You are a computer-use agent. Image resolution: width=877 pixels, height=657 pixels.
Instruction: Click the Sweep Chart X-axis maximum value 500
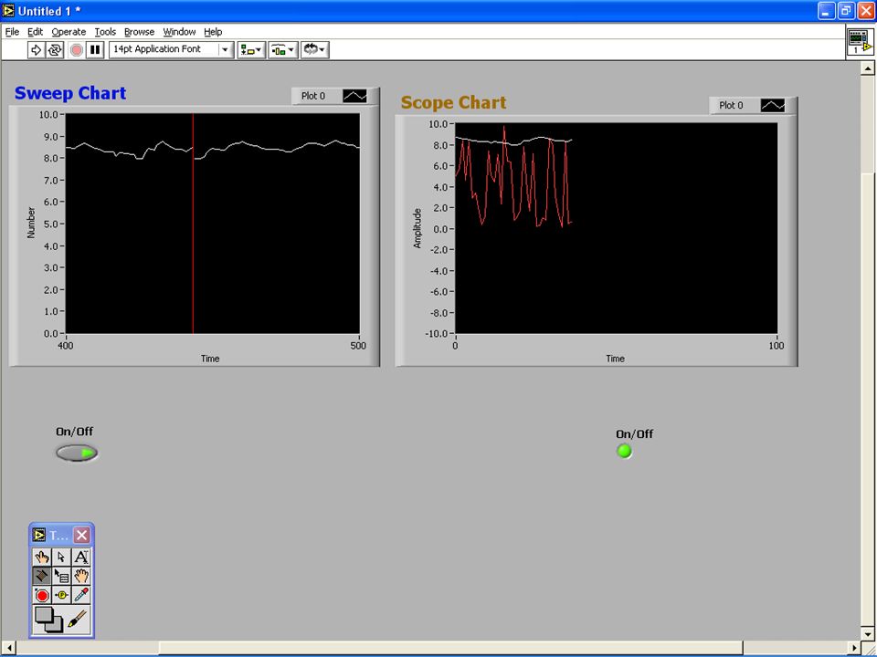(358, 345)
